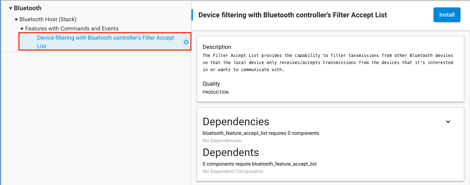470x185 pixels.
Task: Collapse the Dependencies section chevron
Action: [x=448, y=122]
